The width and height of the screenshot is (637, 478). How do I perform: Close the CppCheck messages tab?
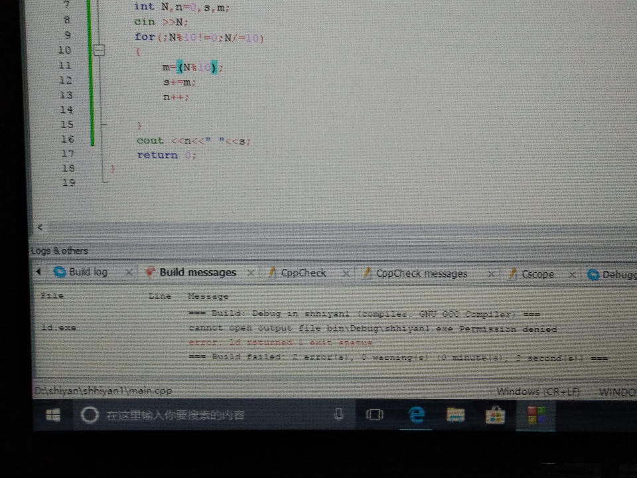click(x=491, y=274)
